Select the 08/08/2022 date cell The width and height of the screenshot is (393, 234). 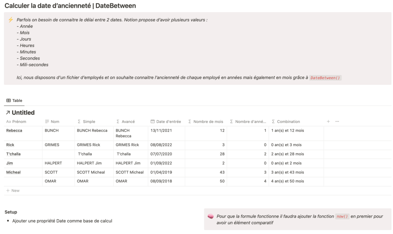point(161,145)
